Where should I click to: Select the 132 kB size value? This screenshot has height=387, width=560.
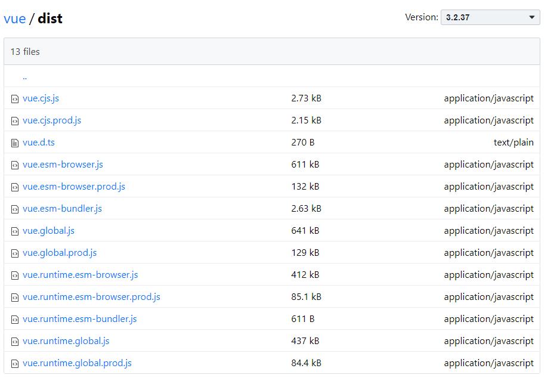pos(305,187)
